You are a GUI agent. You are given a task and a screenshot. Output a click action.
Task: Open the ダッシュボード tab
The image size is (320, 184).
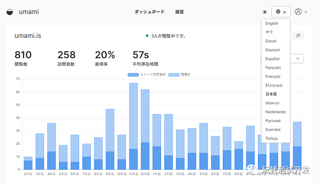click(149, 12)
